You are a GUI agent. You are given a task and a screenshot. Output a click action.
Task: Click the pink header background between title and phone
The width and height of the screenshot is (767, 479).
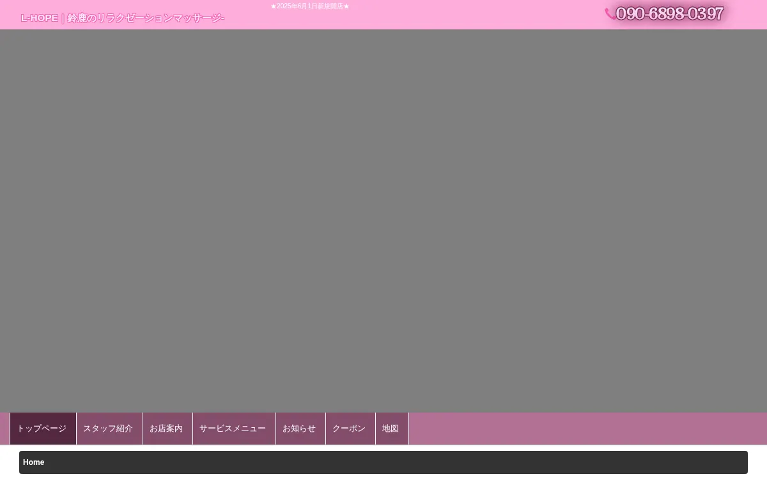click(415, 19)
